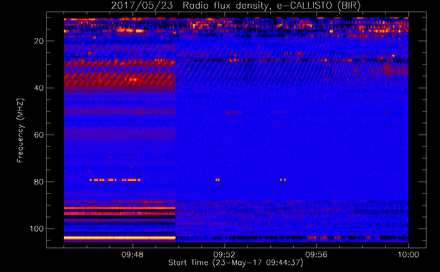Click the y-axis tick label '100'
This screenshot has height=272, width=440.
(37, 229)
